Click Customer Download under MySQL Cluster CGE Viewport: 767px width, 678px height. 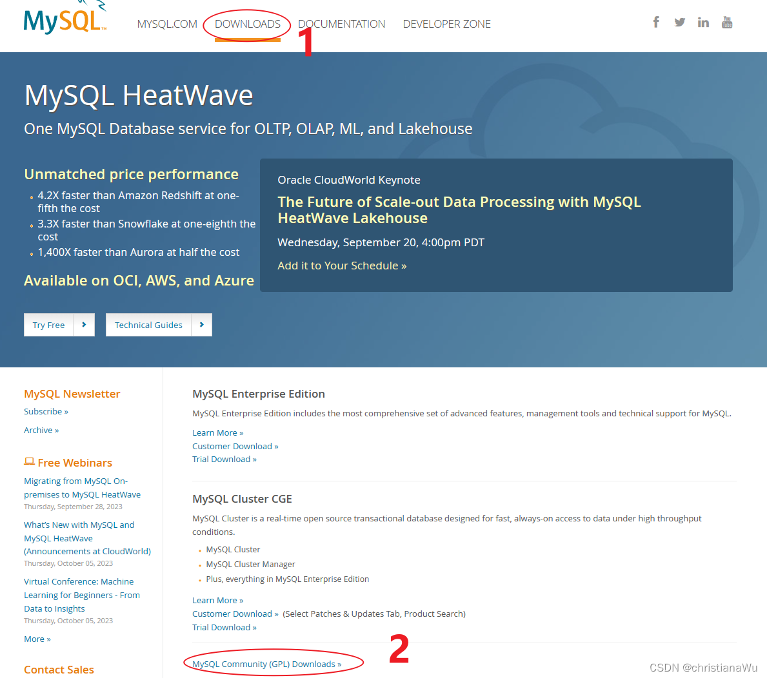(235, 614)
